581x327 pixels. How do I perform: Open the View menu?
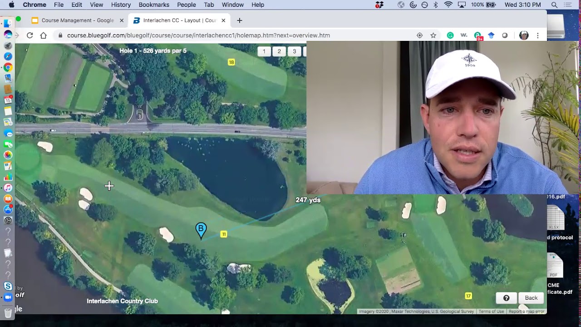[96, 5]
